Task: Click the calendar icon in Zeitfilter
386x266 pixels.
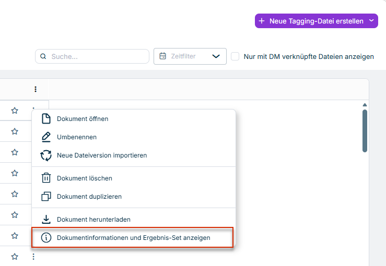Action: coord(163,56)
